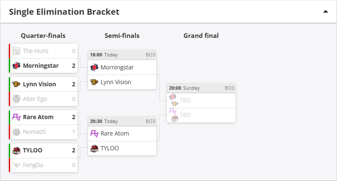Click Morningstar logo in quarter-finals
337x181 pixels.
pyautogui.click(x=16, y=66)
